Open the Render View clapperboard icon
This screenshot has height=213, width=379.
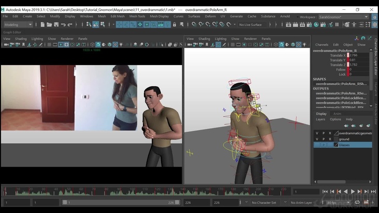click(x=288, y=25)
